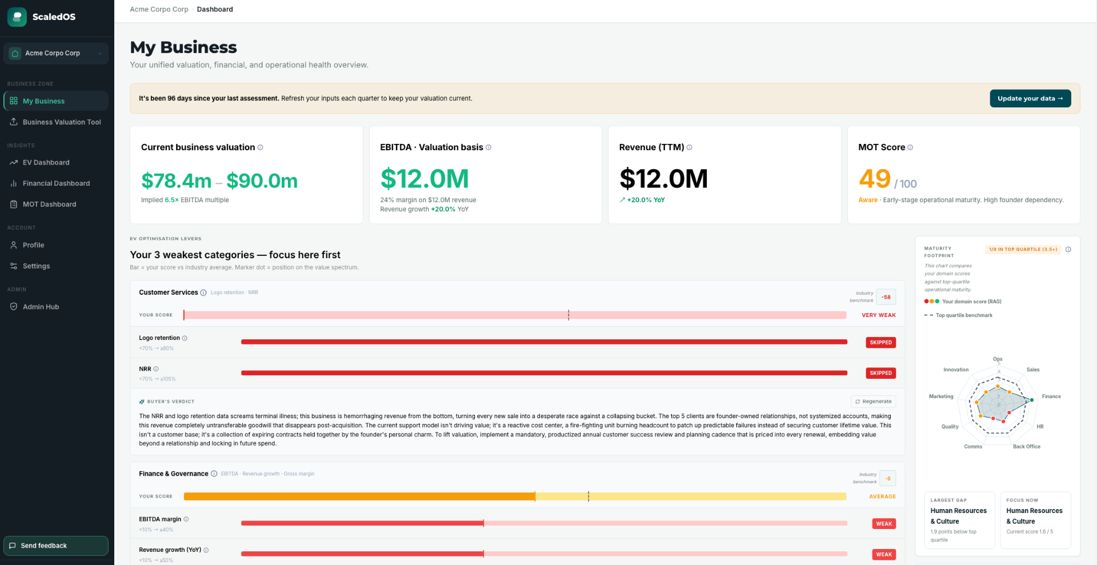The width and height of the screenshot is (1097, 565).
Task: Click the Acme Corpo Corp breadcrumb link
Action: 159,9
